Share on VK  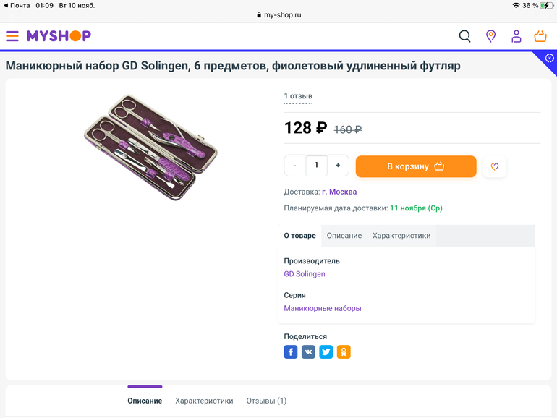pyautogui.click(x=308, y=352)
